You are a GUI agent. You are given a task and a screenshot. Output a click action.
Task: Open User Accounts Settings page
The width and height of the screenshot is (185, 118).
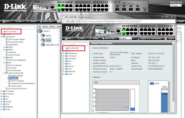click(x=16, y=39)
